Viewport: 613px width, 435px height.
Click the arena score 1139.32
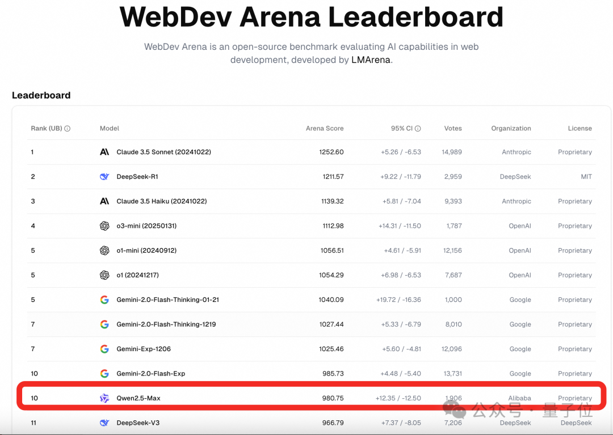332,201
